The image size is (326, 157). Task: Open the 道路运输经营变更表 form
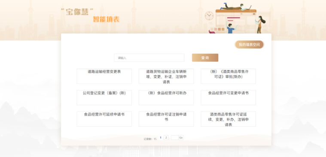[104, 76]
